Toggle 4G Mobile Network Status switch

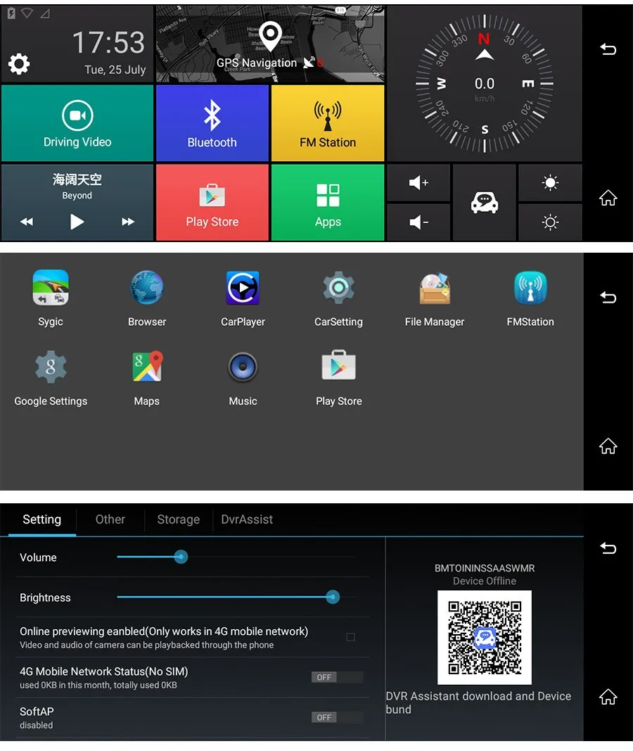[337, 677]
